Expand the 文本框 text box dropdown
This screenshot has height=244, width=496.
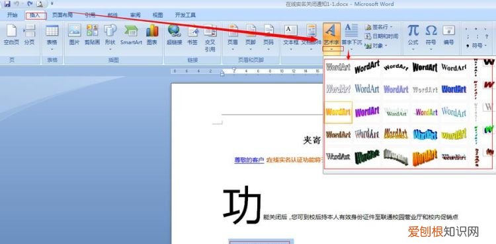click(290, 49)
